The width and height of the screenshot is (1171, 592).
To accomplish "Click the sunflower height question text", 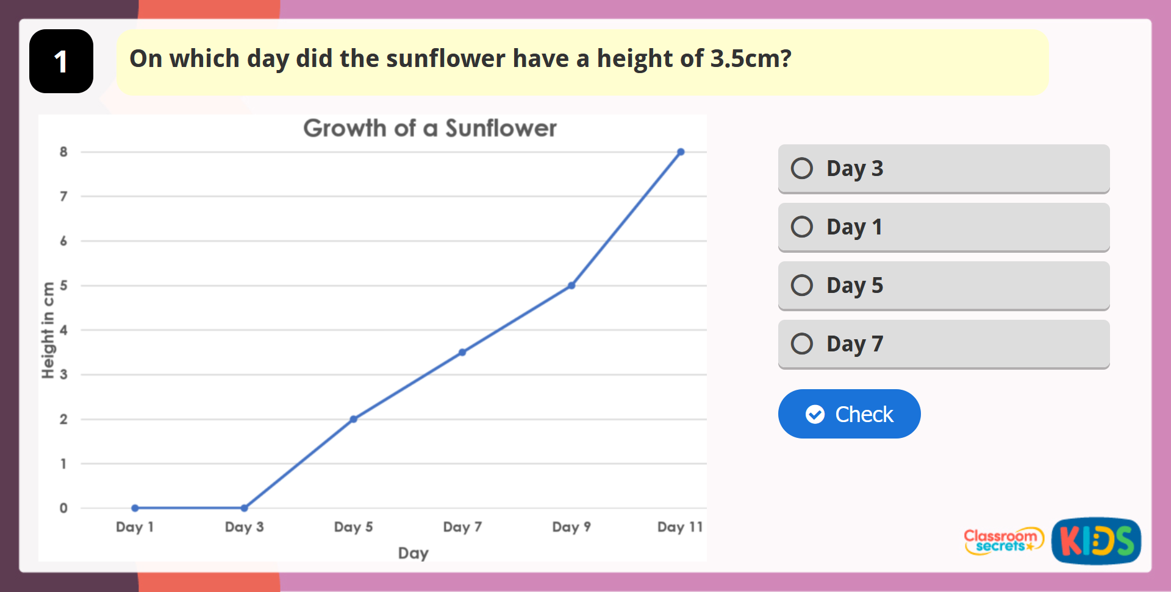I will click(x=460, y=59).
